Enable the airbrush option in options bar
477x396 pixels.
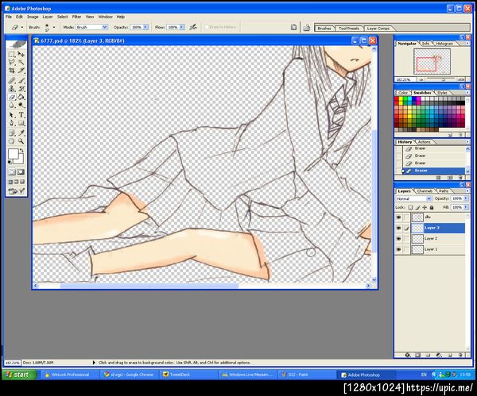click(x=193, y=27)
